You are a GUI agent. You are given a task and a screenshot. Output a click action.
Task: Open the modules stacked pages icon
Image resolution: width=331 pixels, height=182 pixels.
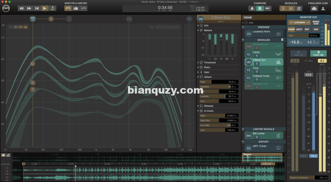299,8
